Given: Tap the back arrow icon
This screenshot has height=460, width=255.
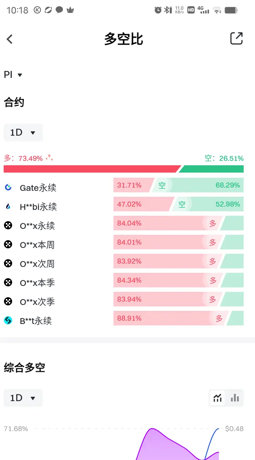Looking at the screenshot, I should click(10, 39).
